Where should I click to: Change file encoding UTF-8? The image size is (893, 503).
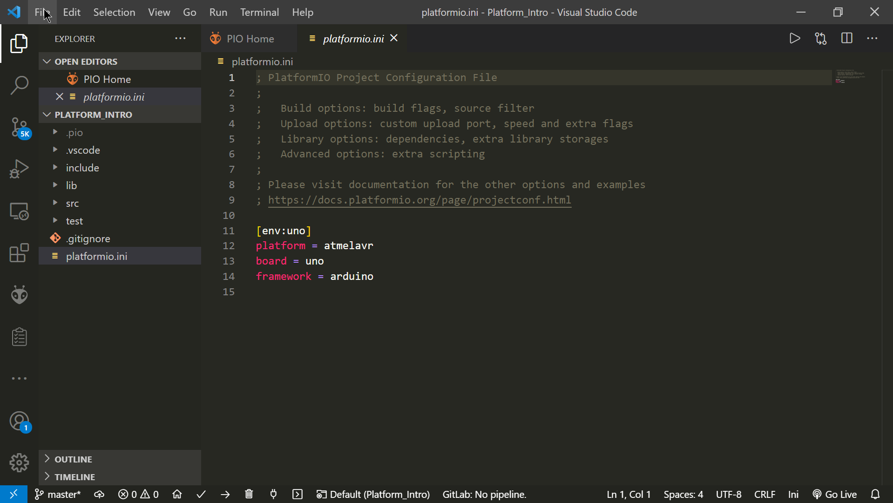729,494
